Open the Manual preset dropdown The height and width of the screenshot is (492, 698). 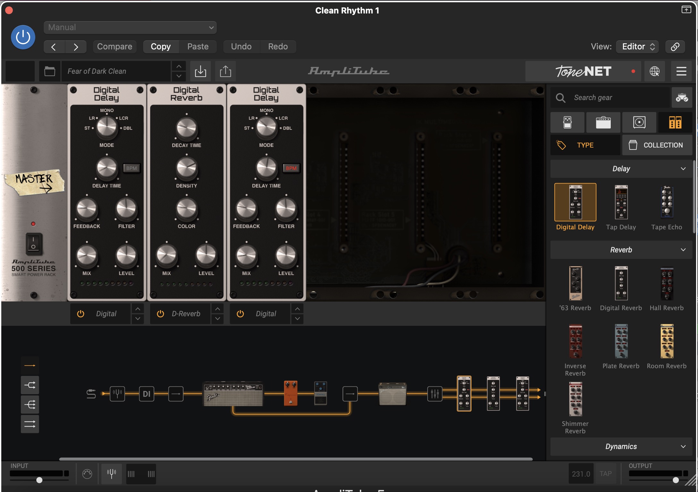click(x=130, y=28)
